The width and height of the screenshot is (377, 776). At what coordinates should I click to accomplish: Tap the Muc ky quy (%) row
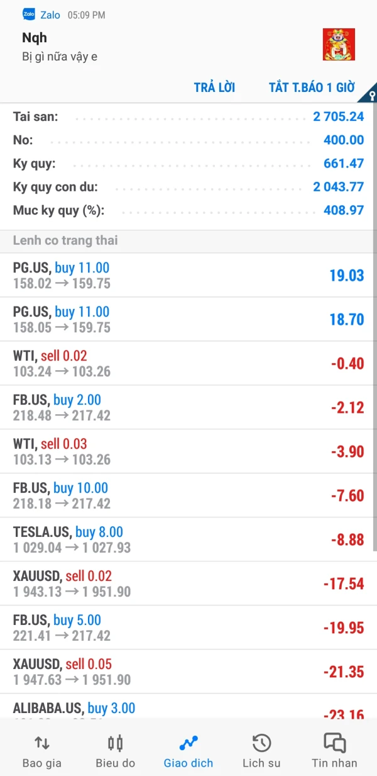click(188, 210)
